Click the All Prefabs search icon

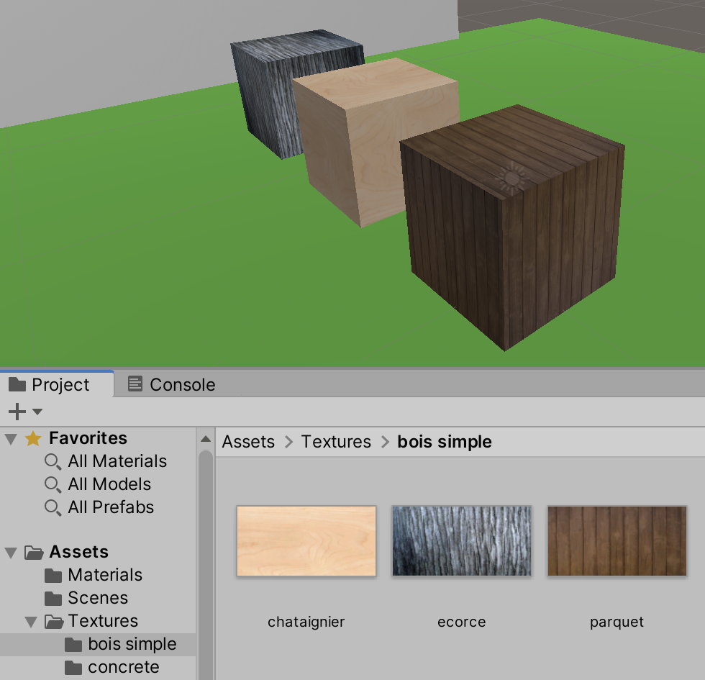click(53, 507)
